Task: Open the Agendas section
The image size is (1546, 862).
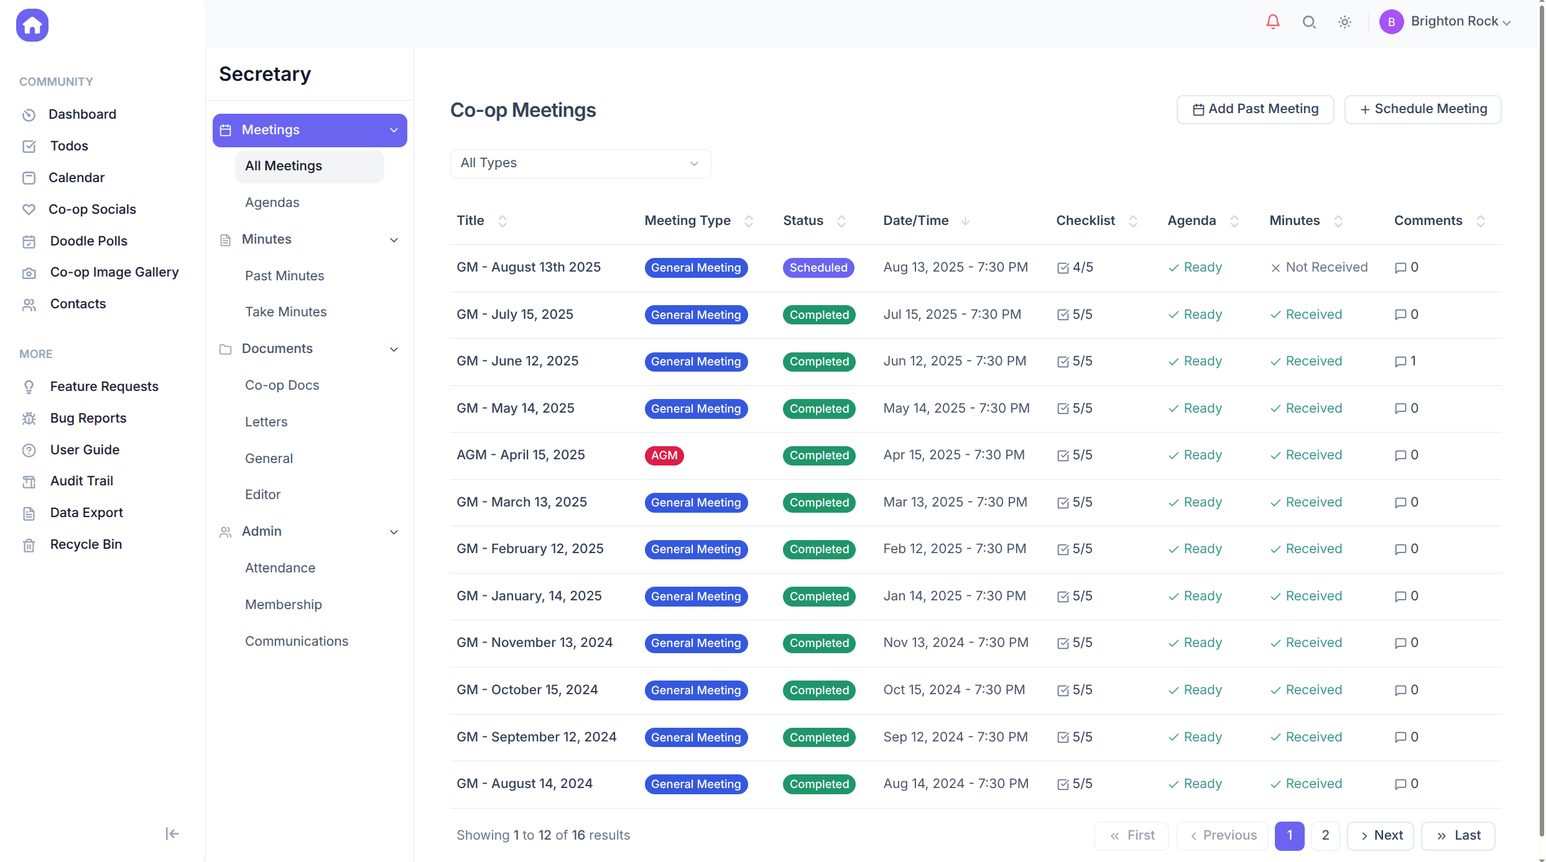Action: [272, 202]
